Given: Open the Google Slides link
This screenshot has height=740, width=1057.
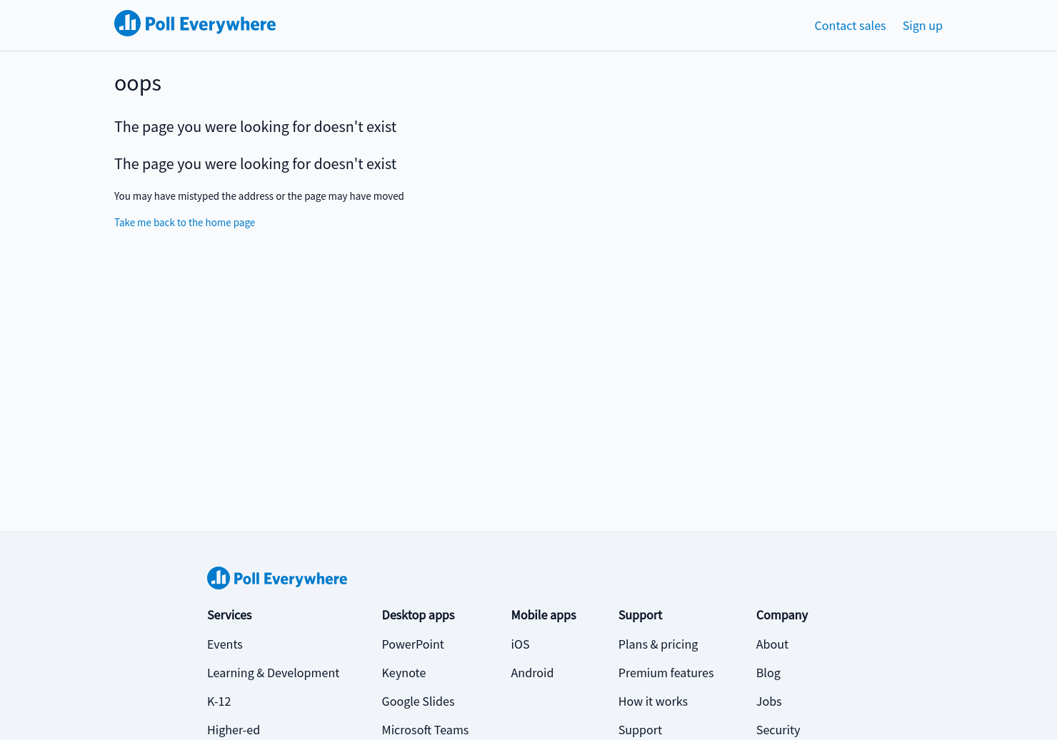Looking at the screenshot, I should [418, 701].
